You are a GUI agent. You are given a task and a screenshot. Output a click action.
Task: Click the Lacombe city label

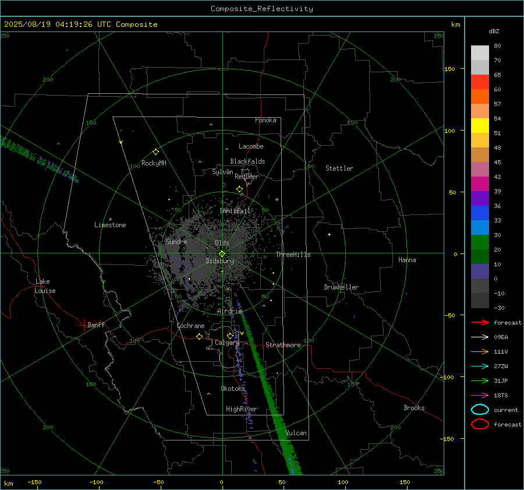pyautogui.click(x=251, y=146)
